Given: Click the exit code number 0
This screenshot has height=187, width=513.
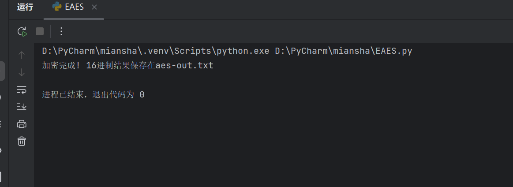Looking at the screenshot, I should [142, 94].
